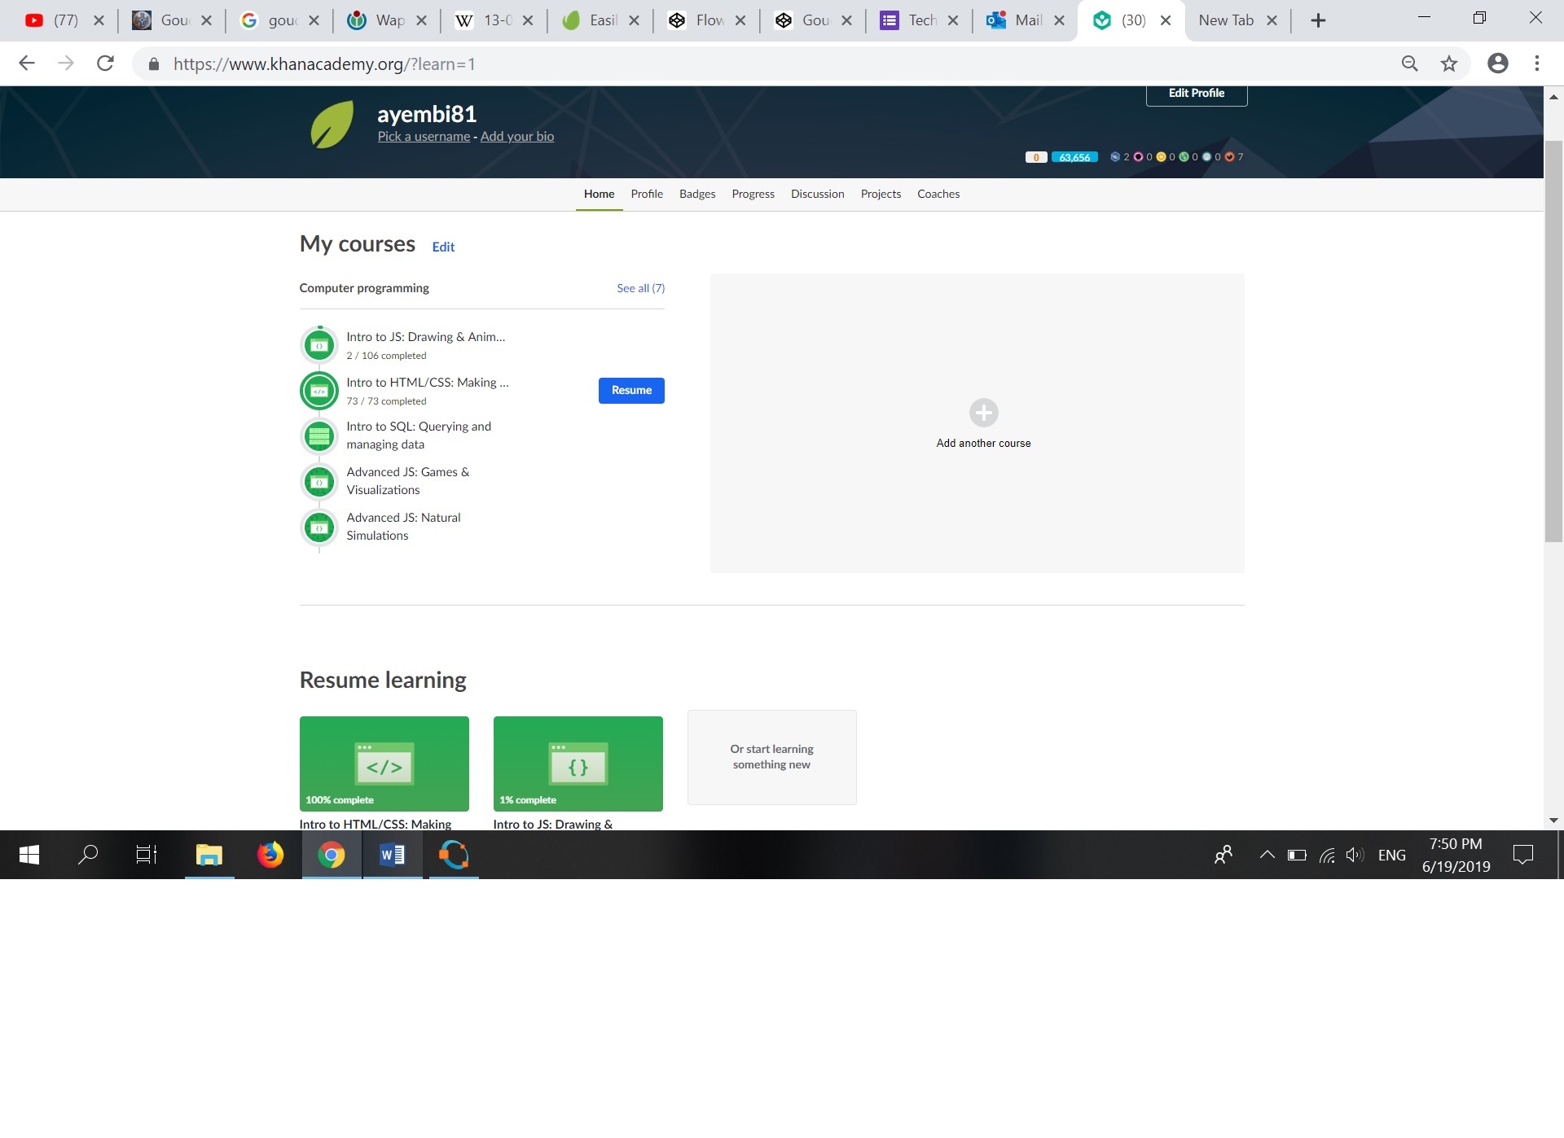Screen dimensions: 1564x1138
Task: Click the Intro to JS course icon
Action: click(x=319, y=345)
